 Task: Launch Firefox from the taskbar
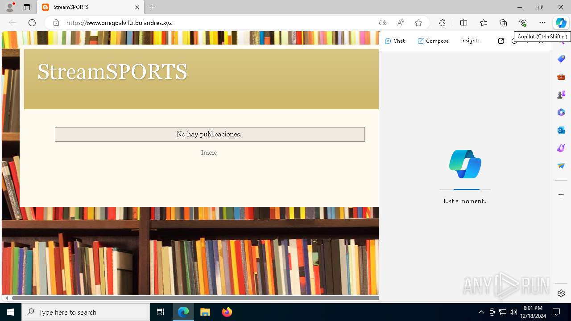pos(227,312)
